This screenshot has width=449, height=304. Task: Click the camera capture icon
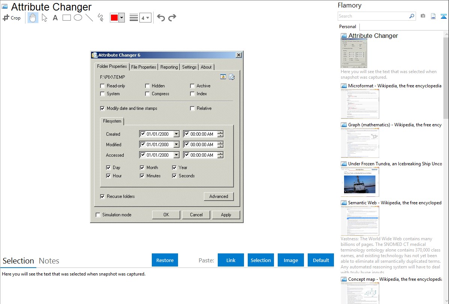click(x=423, y=16)
